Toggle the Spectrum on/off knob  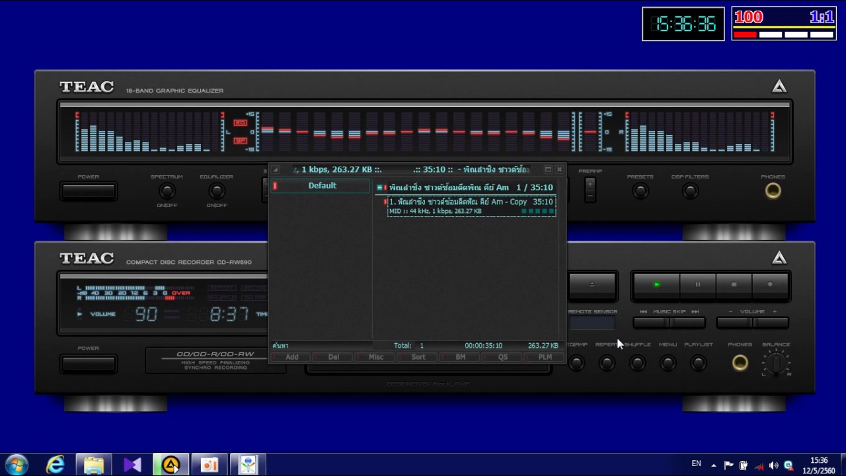coord(167,191)
